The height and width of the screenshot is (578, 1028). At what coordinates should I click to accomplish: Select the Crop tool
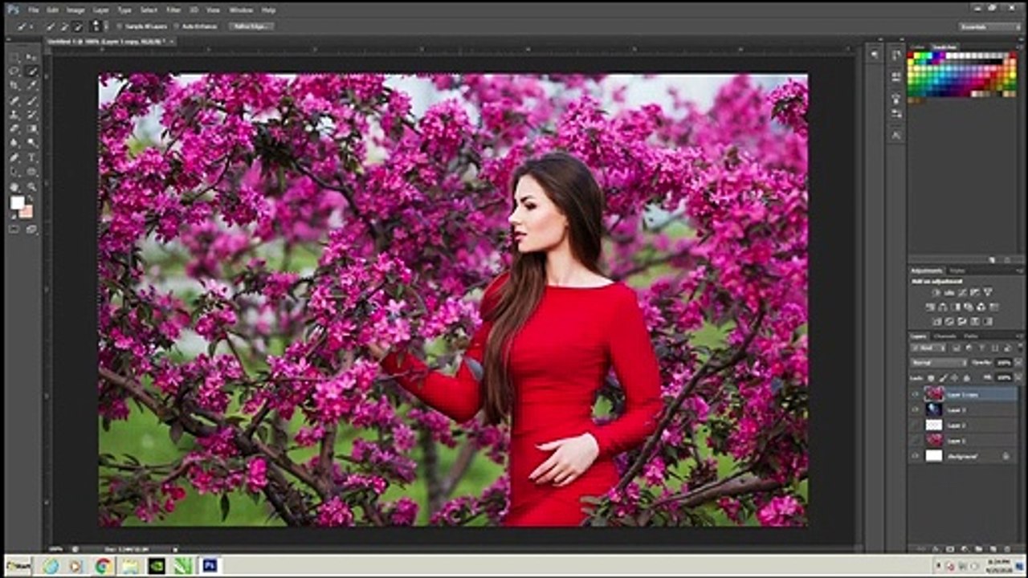tap(14, 85)
